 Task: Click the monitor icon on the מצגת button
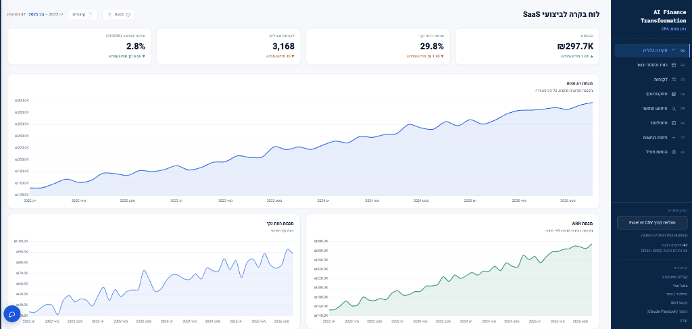point(128,15)
